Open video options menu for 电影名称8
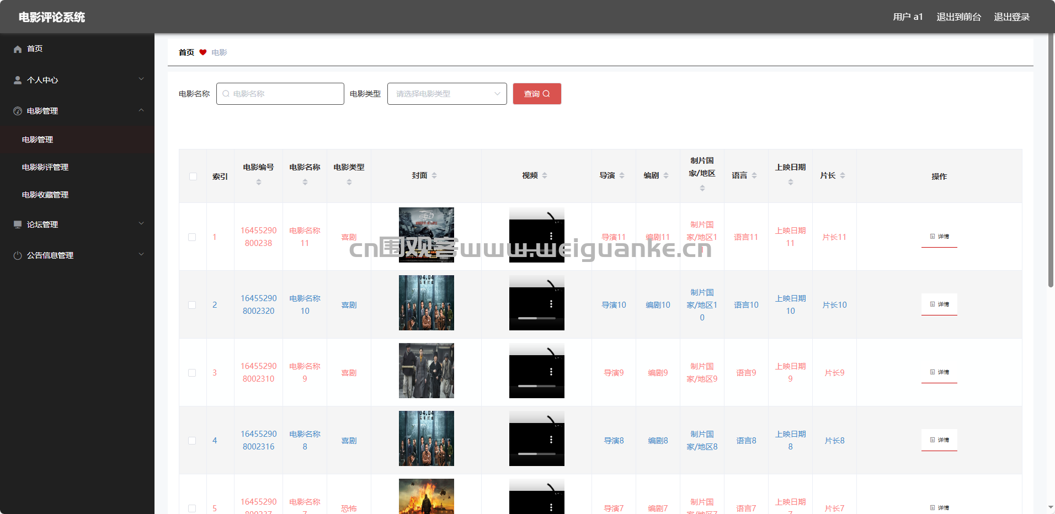This screenshot has height=514, width=1055. click(x=551, y=440)
